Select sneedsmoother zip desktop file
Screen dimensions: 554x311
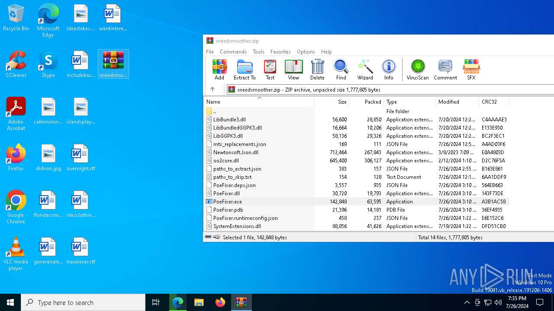[x=113, y=64]
